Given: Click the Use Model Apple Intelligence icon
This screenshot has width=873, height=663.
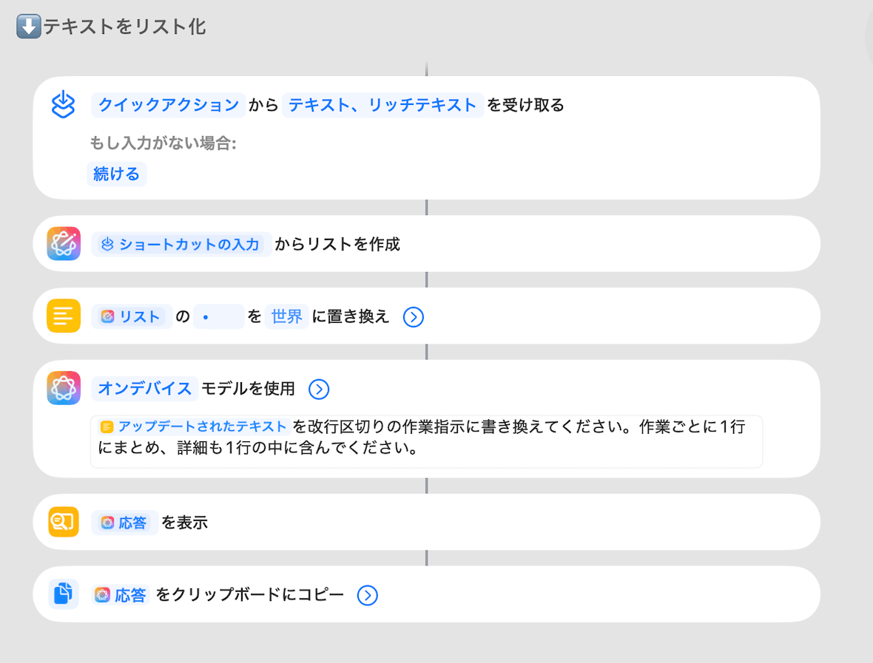Looking at the screenshot, I should (x=64, y=389).
